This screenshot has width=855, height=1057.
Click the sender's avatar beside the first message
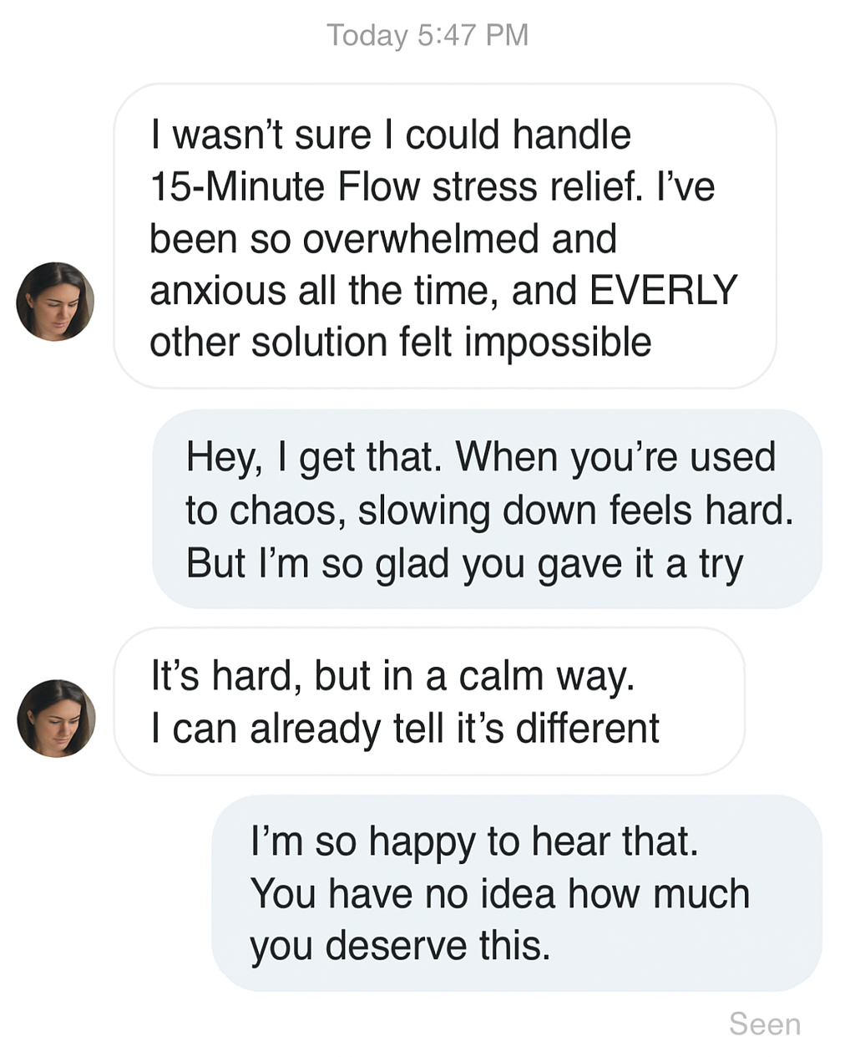click(55, 301)
